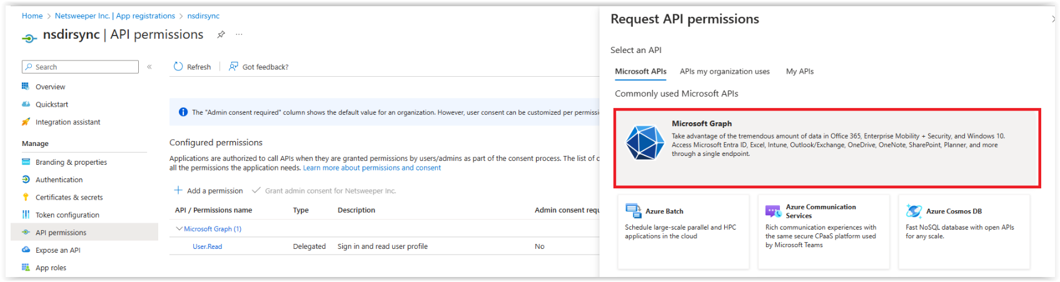Pin the API permissions page
Screen dimensions: 1060x282
coord(221,35)
